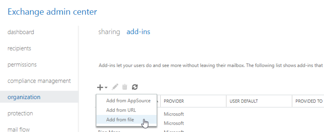This screenshot has height=132, width=324.
Task: Click the trash can delete icon
Action: pos(125,87)
